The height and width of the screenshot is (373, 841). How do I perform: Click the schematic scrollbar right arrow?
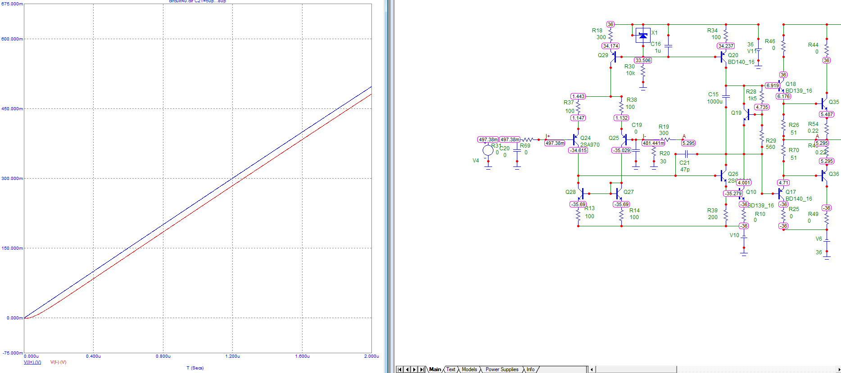[x=838, y=369]
